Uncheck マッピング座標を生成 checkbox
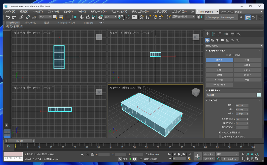Image resolution: width=267 pixels, height=165 pixels. click(x=220, y=132)
